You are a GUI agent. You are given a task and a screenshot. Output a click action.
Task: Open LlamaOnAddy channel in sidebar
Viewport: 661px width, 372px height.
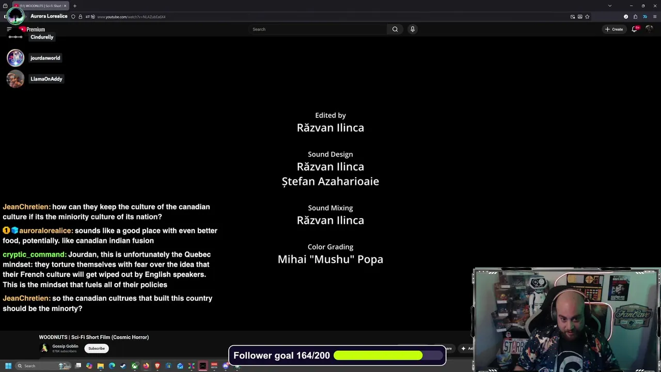pos(46,79)
